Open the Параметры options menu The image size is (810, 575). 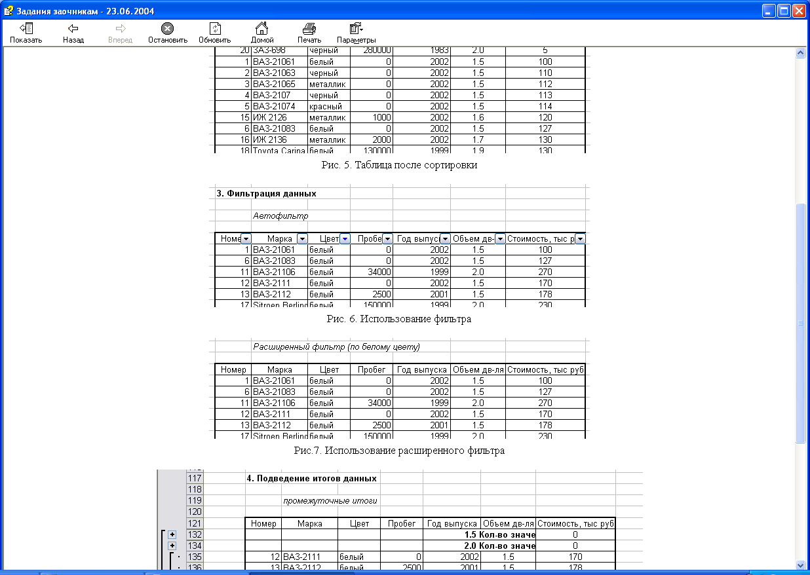point(357,33)
